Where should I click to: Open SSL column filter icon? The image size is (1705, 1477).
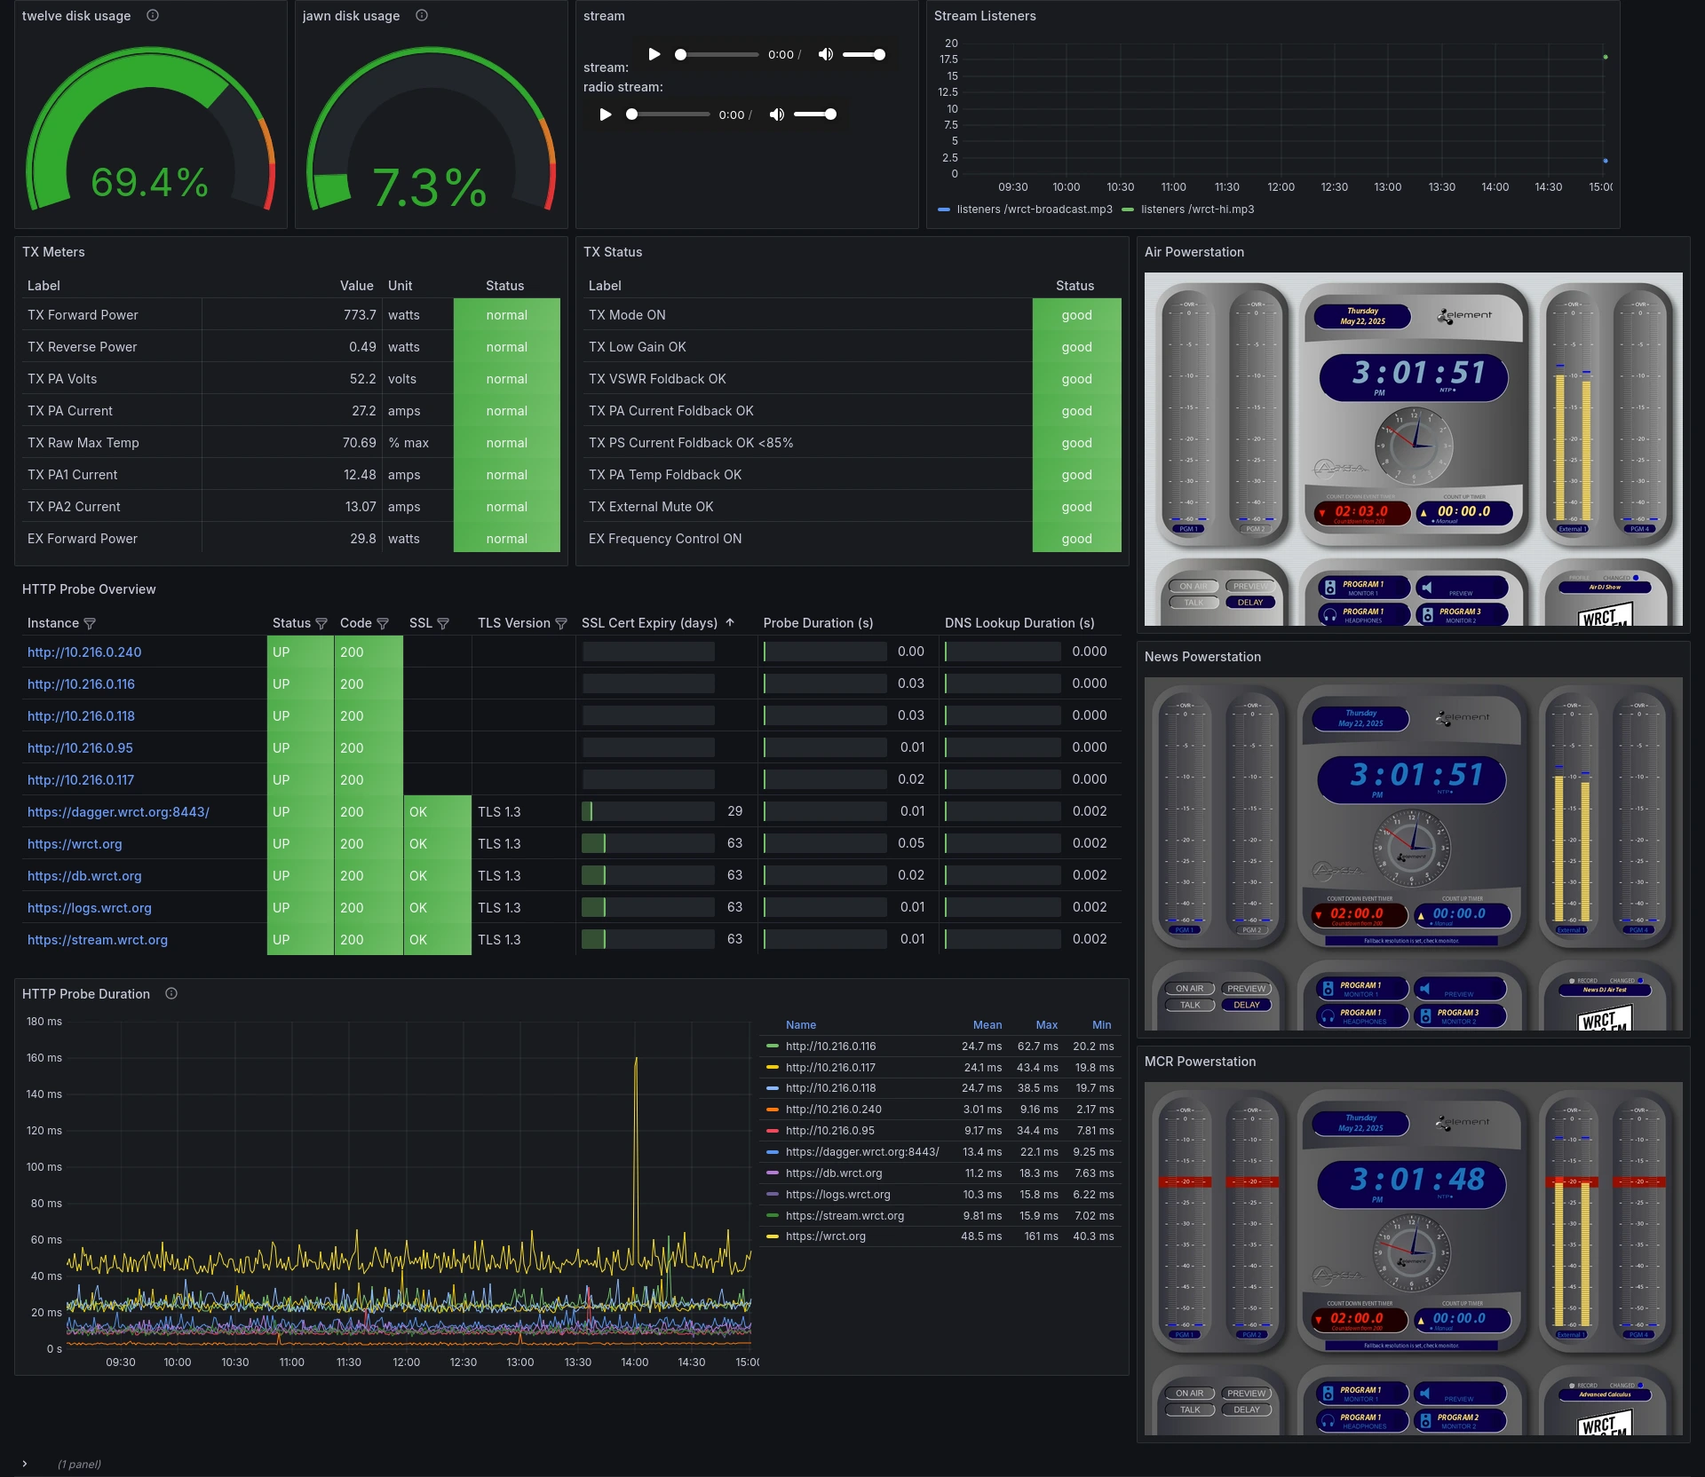point(443,623)
